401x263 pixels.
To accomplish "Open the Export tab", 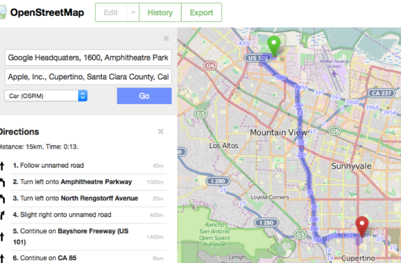I will 201,12.
